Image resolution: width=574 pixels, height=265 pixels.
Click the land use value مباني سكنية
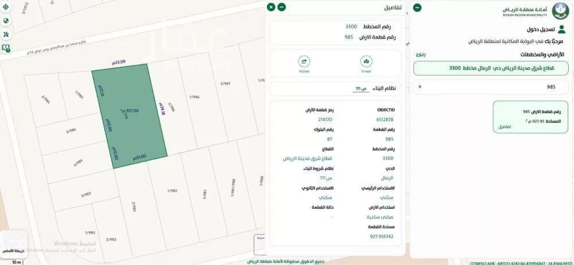(381, 217)
